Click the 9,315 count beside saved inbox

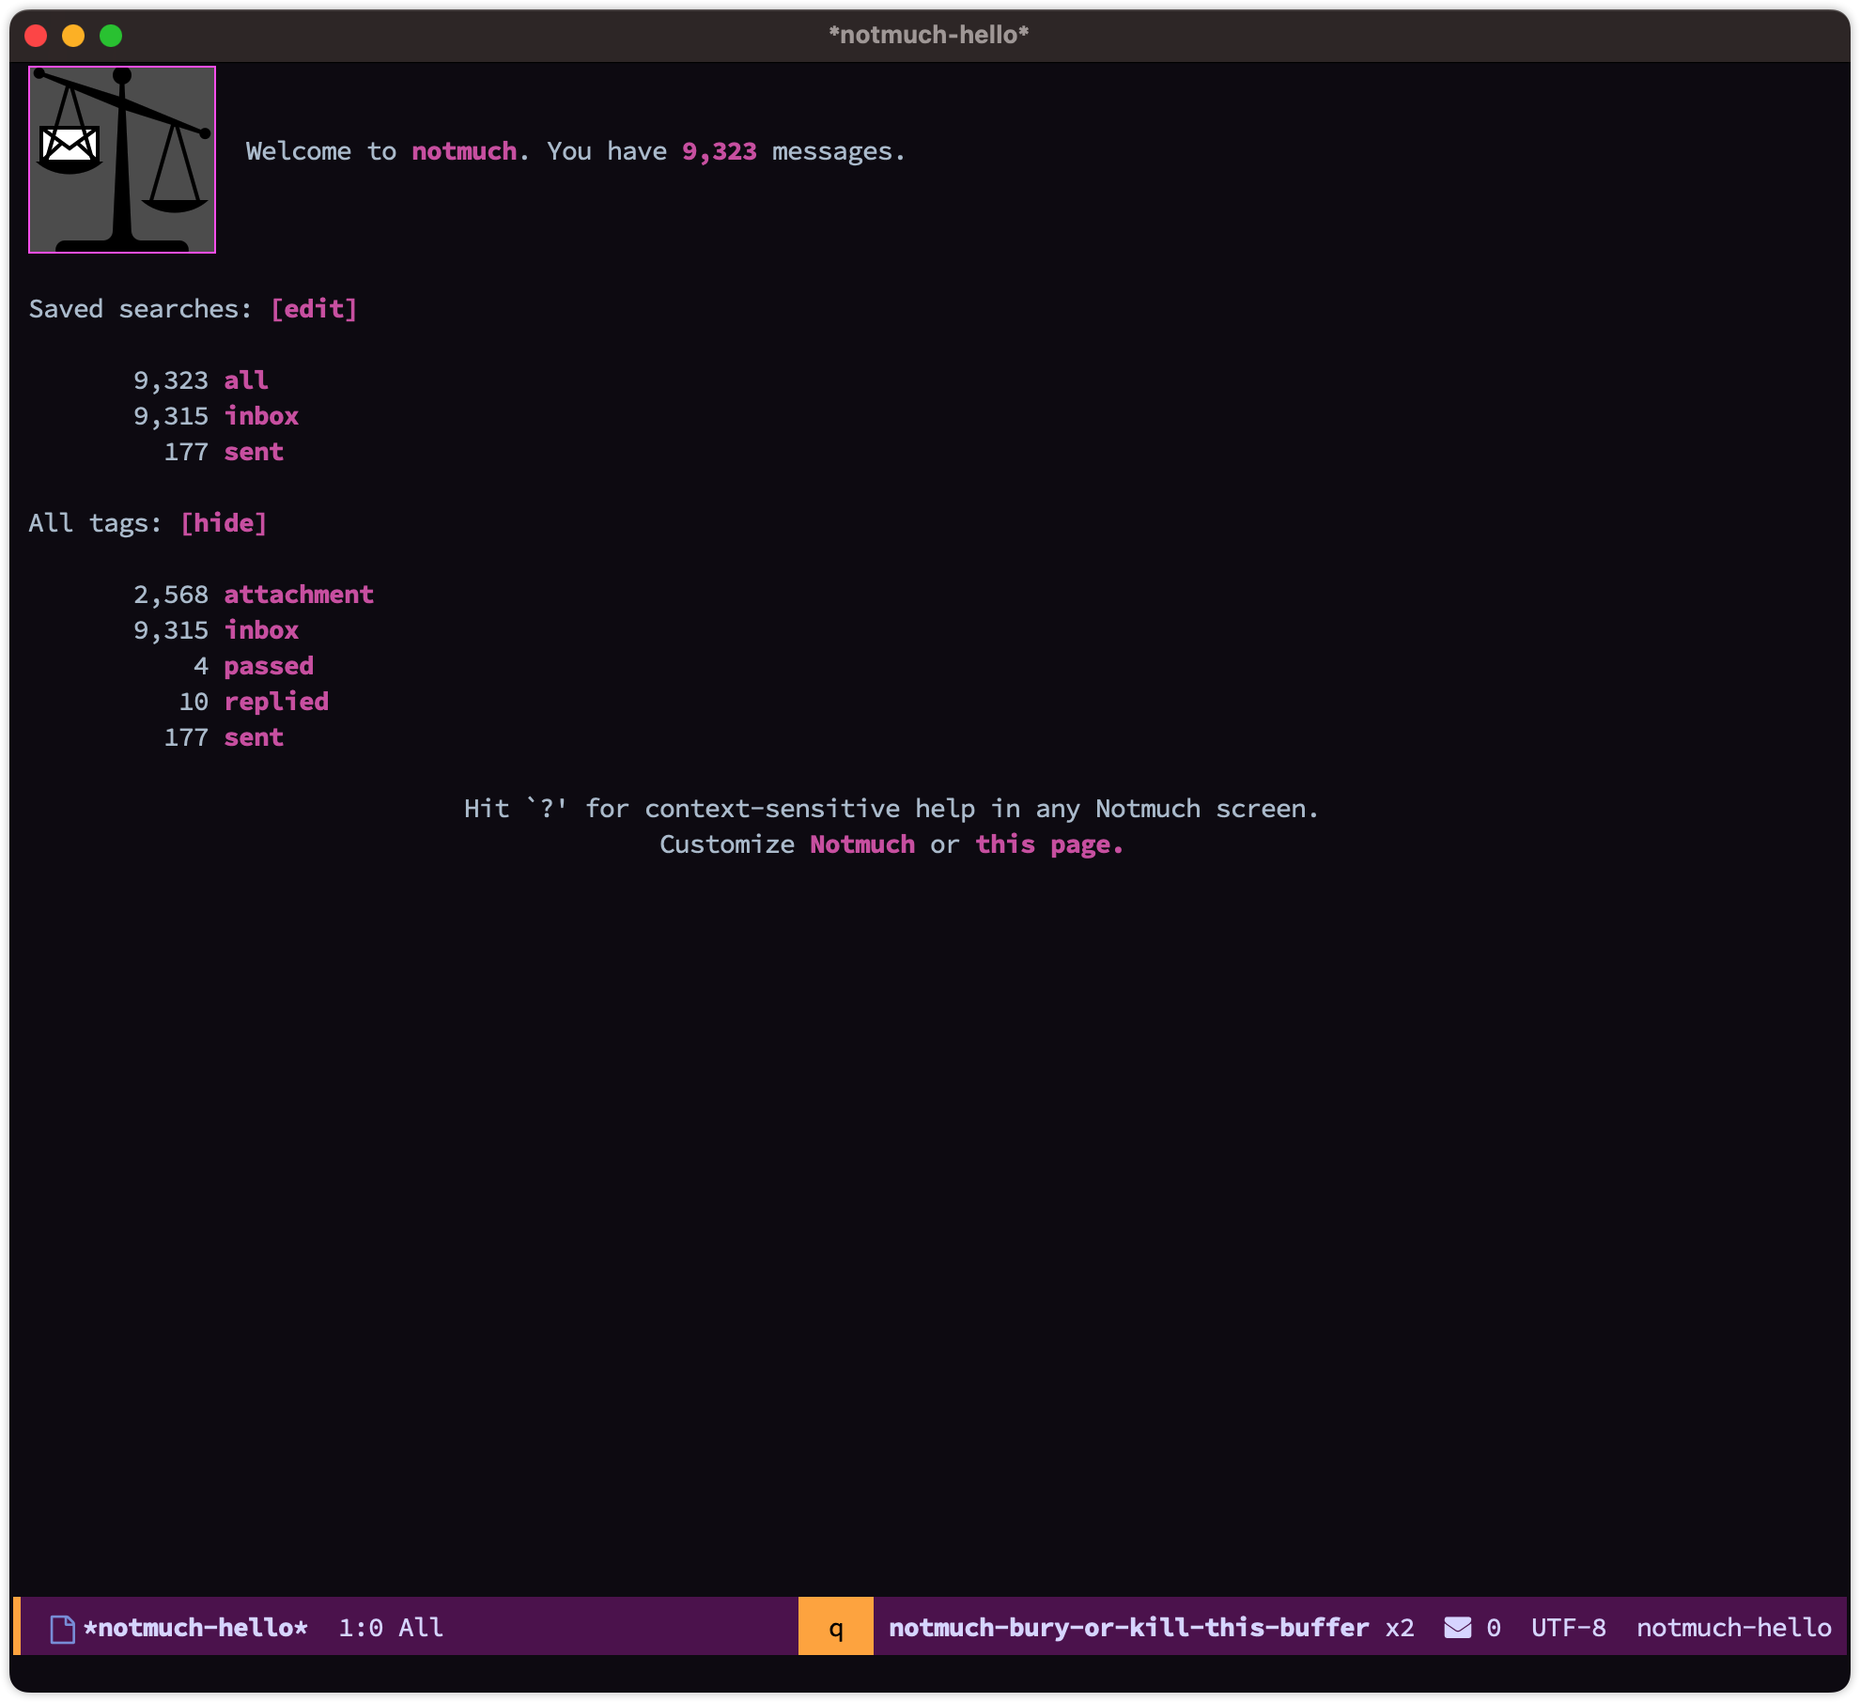coord(171,416)
